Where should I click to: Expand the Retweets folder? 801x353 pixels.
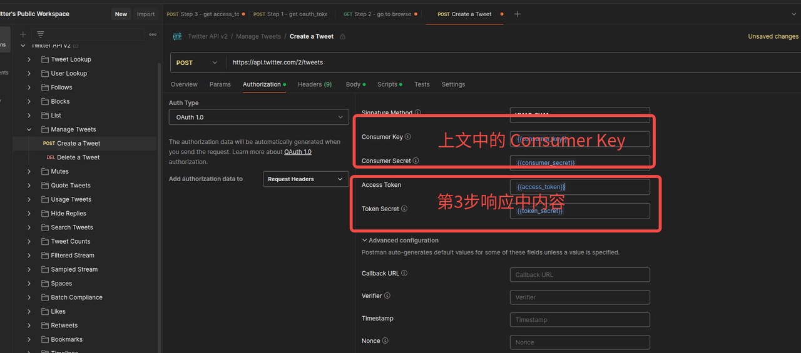coord(29,326)
